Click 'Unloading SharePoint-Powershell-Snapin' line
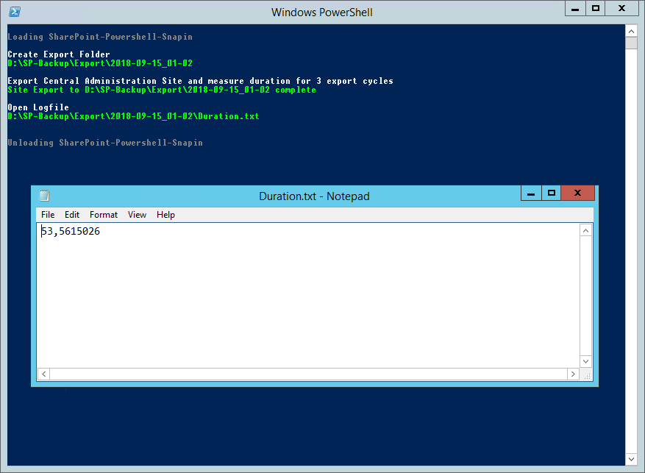The height and width of the screenshot is (473, 645). [x=105, y=143]
